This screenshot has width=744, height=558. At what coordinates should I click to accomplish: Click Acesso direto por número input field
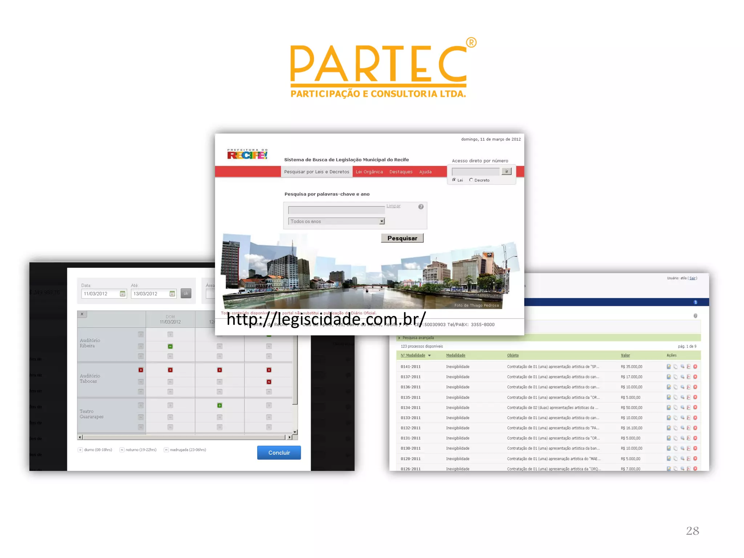[x=476, y=171]
